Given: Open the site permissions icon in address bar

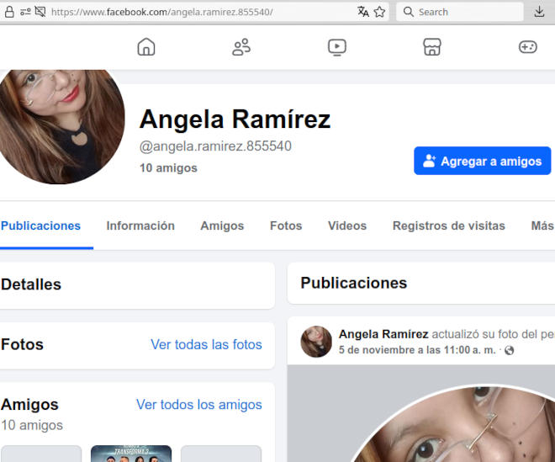Looking at the screenshot, I should (25, 12).
